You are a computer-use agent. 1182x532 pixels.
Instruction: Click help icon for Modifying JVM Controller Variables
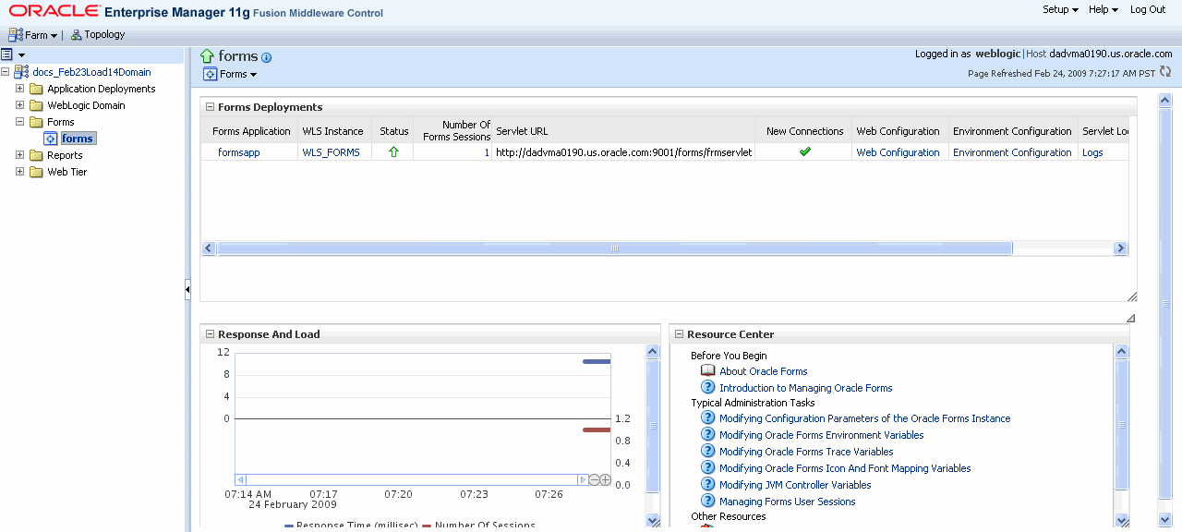pos(708,484)
